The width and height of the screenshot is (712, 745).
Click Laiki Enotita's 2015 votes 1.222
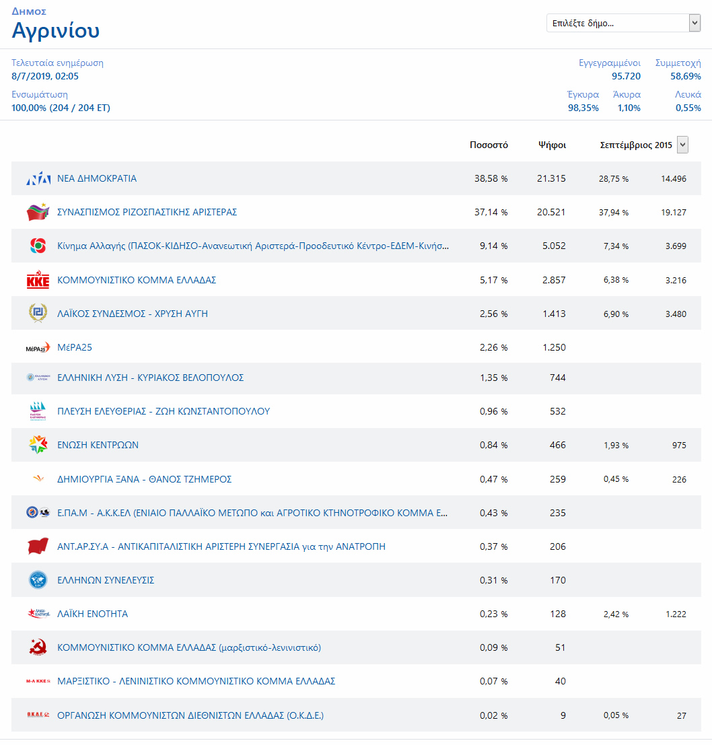pos(676,614)
